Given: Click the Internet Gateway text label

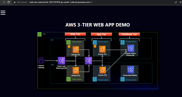Looking at the screenshot, I should pos(41,67).
